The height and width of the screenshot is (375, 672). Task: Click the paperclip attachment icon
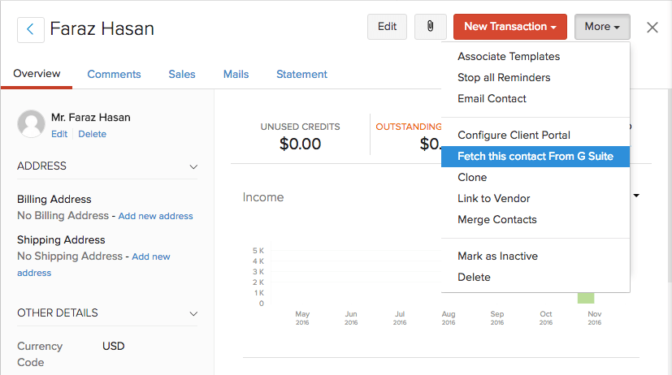point(431,27)
